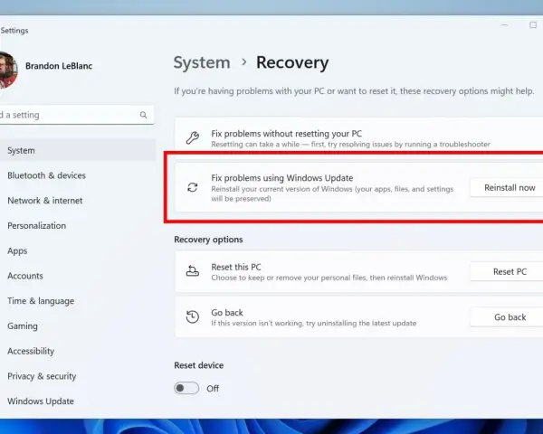Select System in the sidebar
Viewport: 543px width, 434px height.
tap(78, 151)
